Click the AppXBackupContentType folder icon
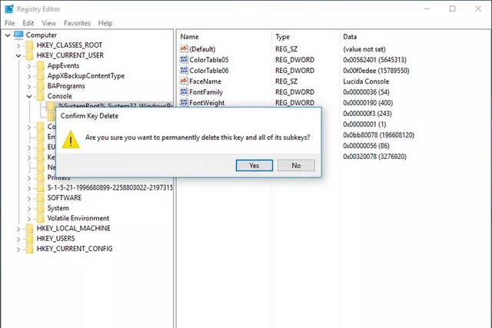Viewport: 492px width, 328px height. [x=41, y=76]
